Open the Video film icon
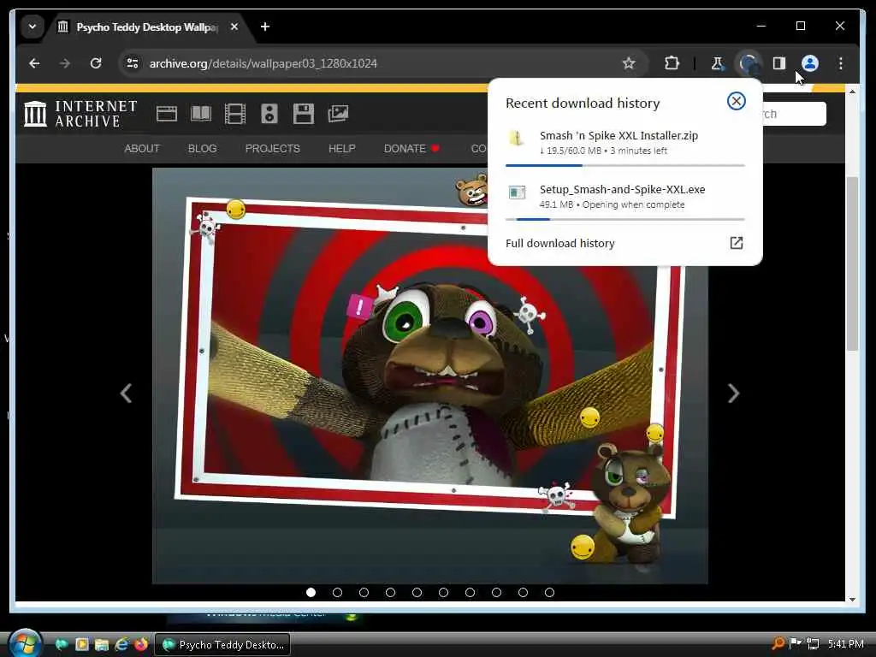This screenshot has height=657, width=876. 234,114
